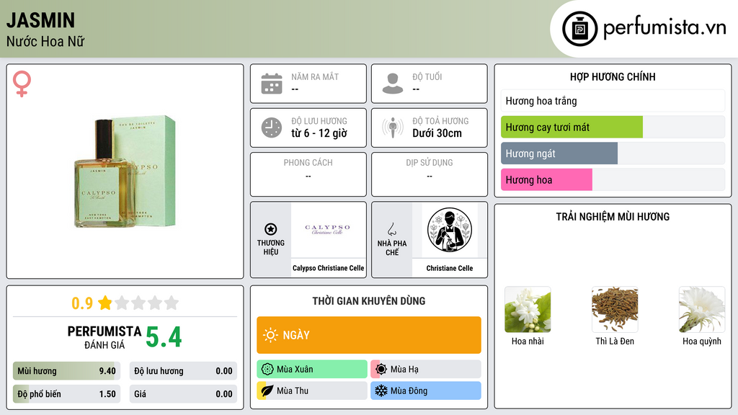Click the sun icon in the Ngày bar
The width and height of the screenshot is (738, 415).
pos(271,335)
